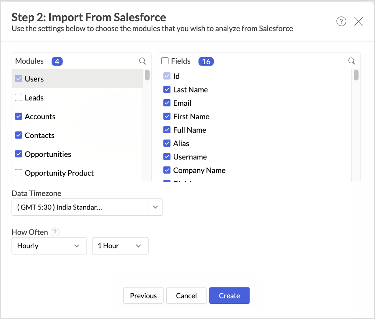Uncheck the Opportunities module checkbox
Viewport: 375px width, 319px height.
(x=19, y=154)
